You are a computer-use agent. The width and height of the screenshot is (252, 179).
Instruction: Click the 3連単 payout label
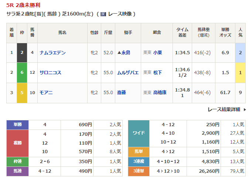tap(139, 171)
